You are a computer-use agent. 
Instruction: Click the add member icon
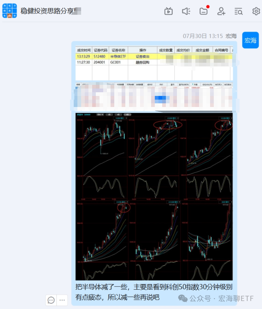click(x=221, y=11)
